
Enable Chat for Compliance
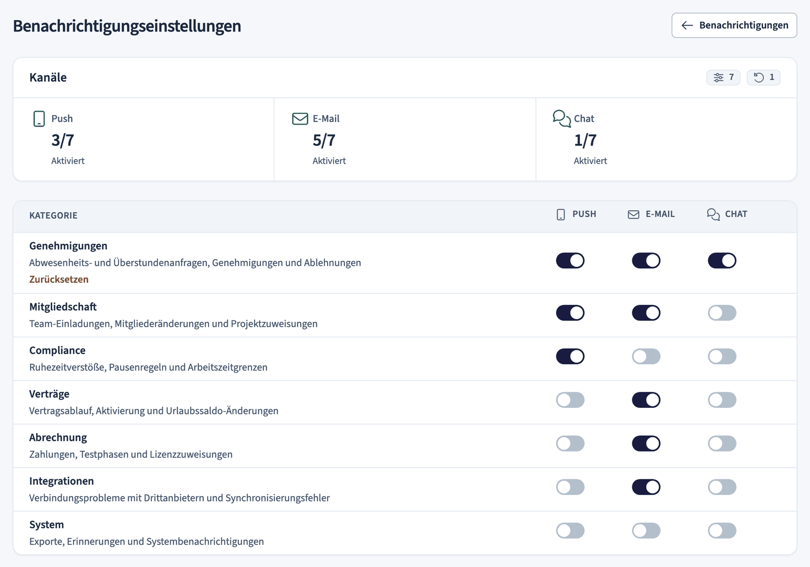click(x=722, y=356)
